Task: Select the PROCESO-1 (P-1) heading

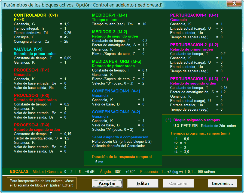Action: pyautogui.click(x=32, y=70)
